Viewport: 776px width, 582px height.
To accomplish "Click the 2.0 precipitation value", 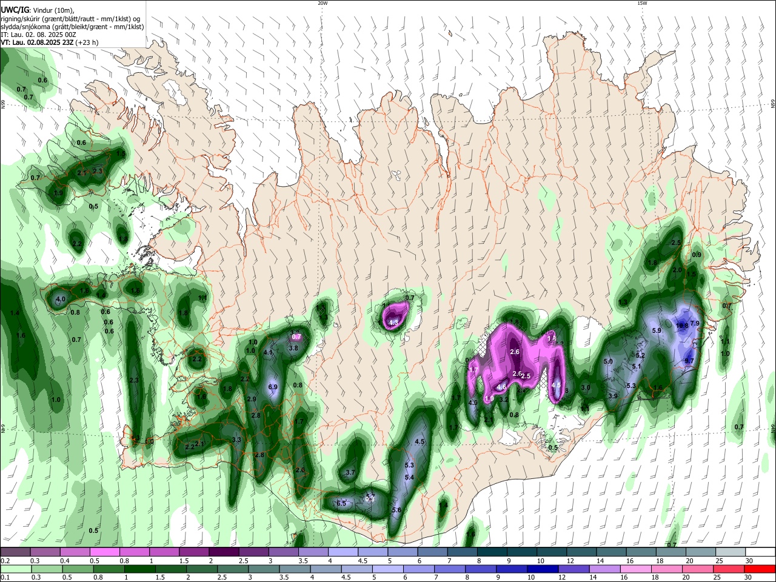I will [677, 270].
